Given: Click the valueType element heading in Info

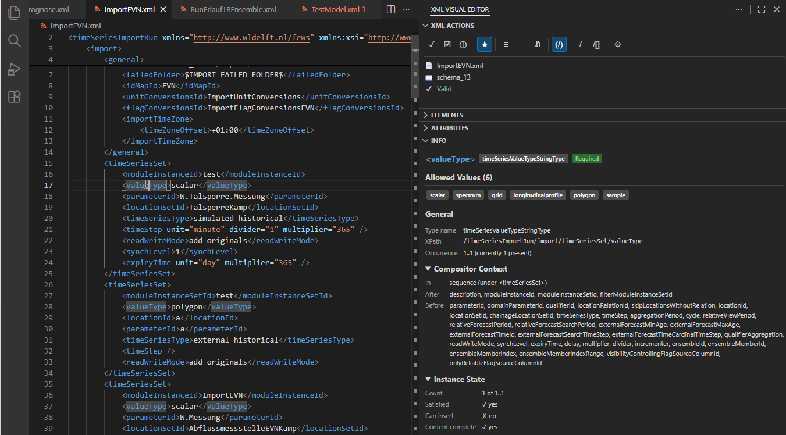Looking at the screenshot, I should tap(450, 159).
